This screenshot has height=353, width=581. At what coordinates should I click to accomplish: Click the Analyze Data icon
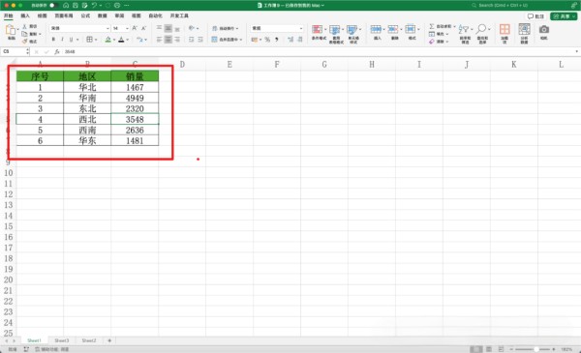[x=524, y=29]
